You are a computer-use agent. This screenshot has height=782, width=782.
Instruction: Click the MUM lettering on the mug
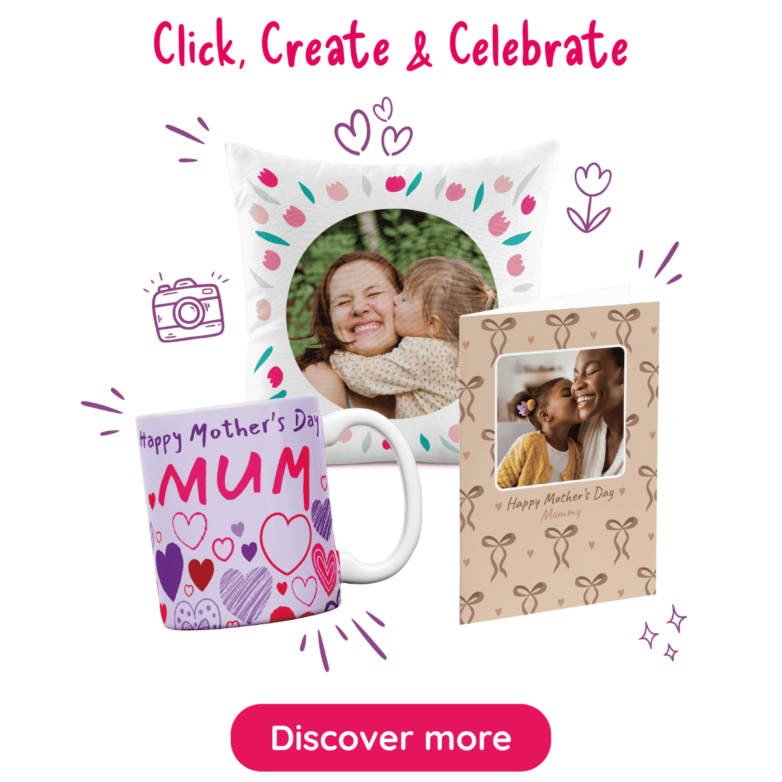pyautogui.click(x=234, y=476)
